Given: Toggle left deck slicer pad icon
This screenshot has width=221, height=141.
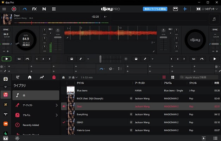Looking at the screenshot, I should (72, 59).
